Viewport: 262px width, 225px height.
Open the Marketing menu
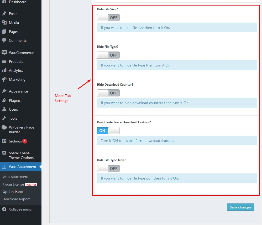pyautogui.click(x=17, y=79)
